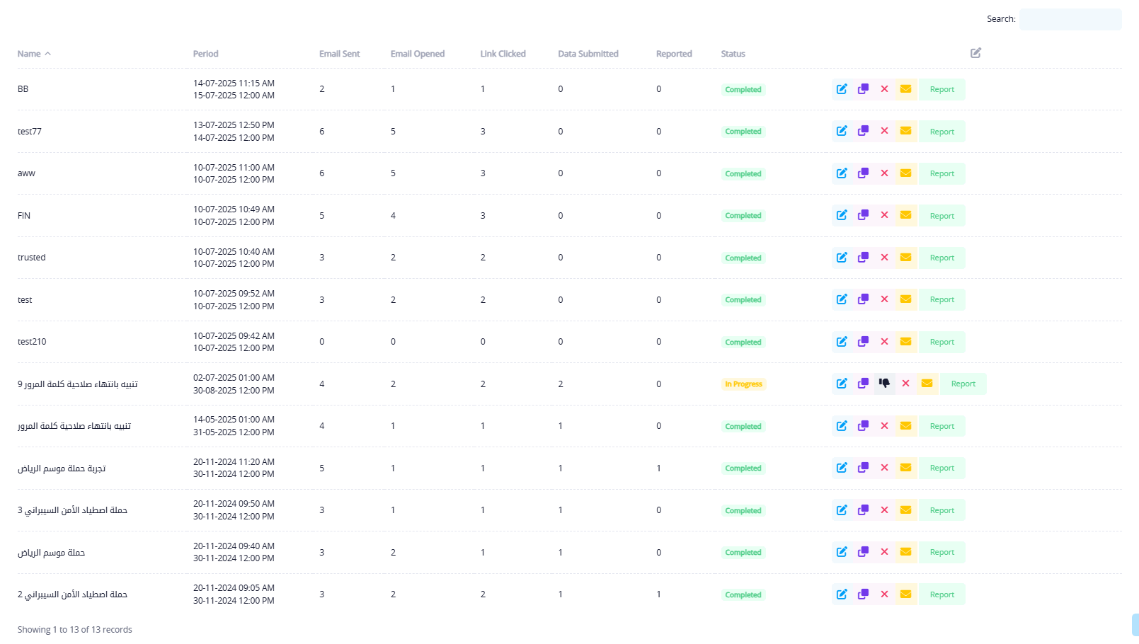Sort by the Status column header

pyautogui.click(x=733, y=54)
